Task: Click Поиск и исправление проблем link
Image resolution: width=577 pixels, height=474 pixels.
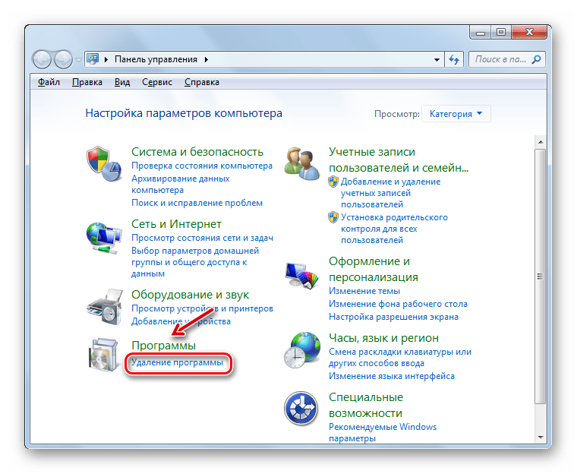Action: point(197,203)
